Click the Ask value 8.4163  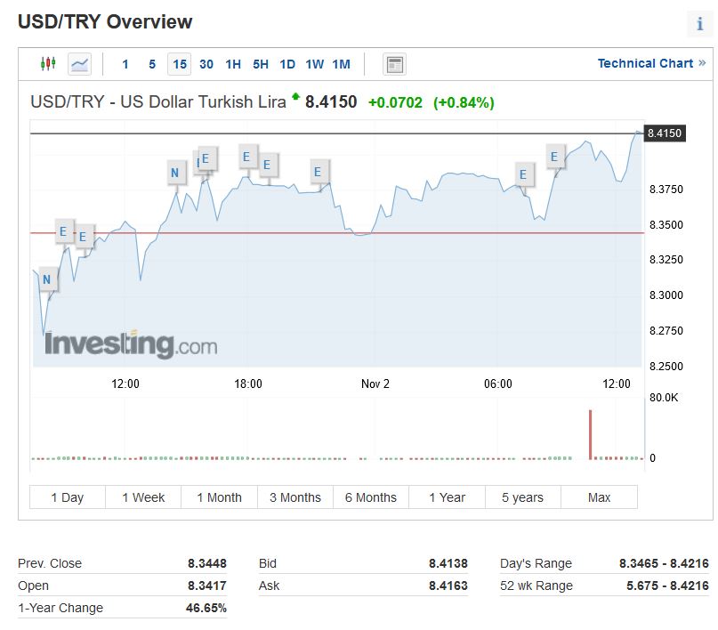pyautogui.click(x=448, y=586)
